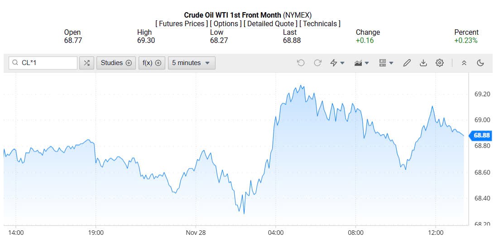Expand the 5 minutes interval dropdown

192,63
